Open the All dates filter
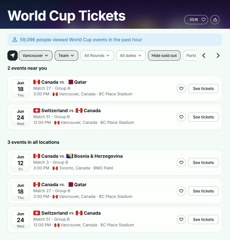Image resolution: width=230 pixels, height=240 pixels. coord(131,56)
